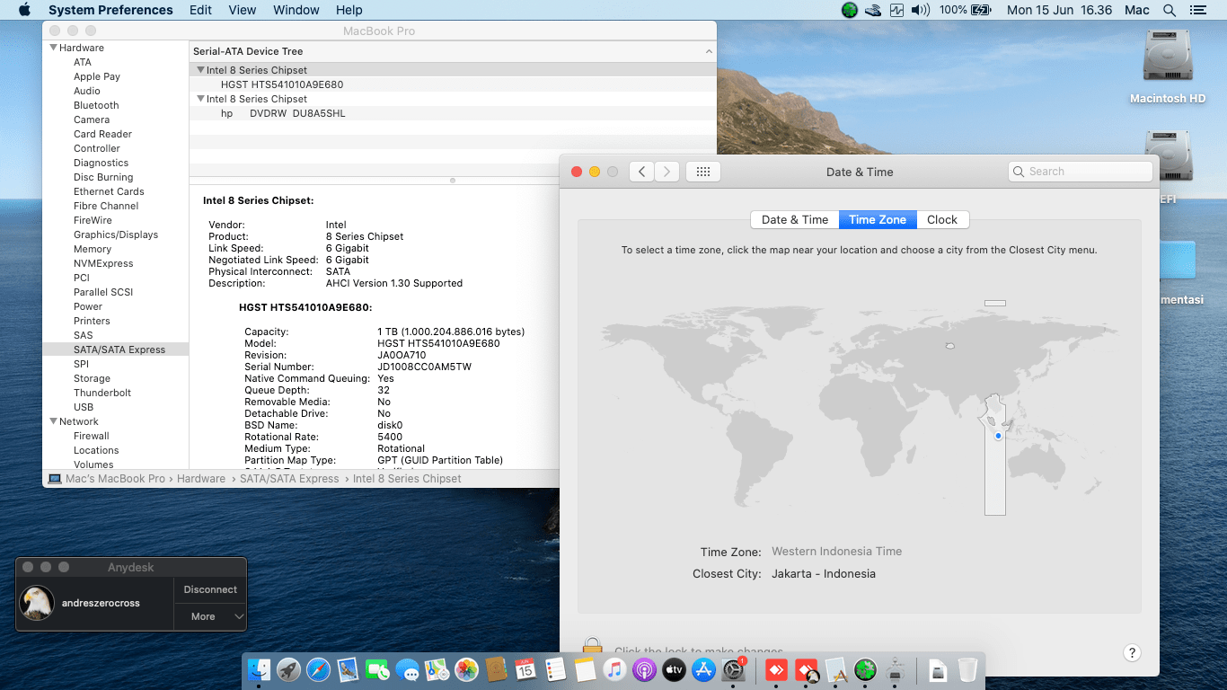
Task: Select Graphics/Displays in the sidebar
Action: pyautogui.click(x=116, y=234)
